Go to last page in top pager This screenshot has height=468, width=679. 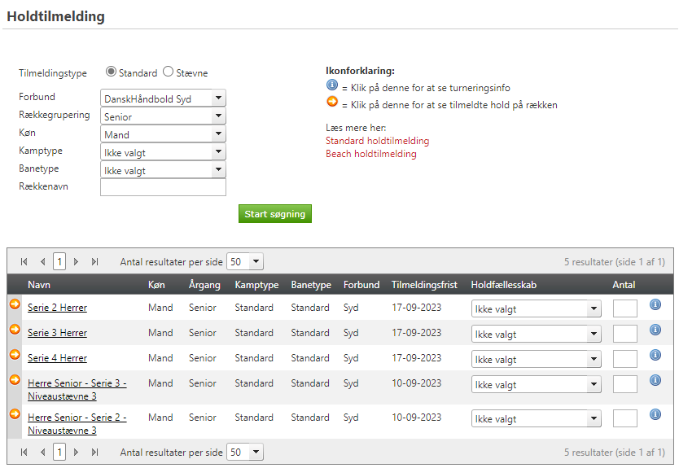click(95, 262)
